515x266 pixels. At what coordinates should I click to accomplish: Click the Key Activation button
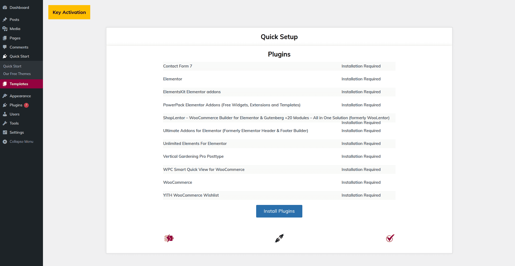(x=69, y=12)
